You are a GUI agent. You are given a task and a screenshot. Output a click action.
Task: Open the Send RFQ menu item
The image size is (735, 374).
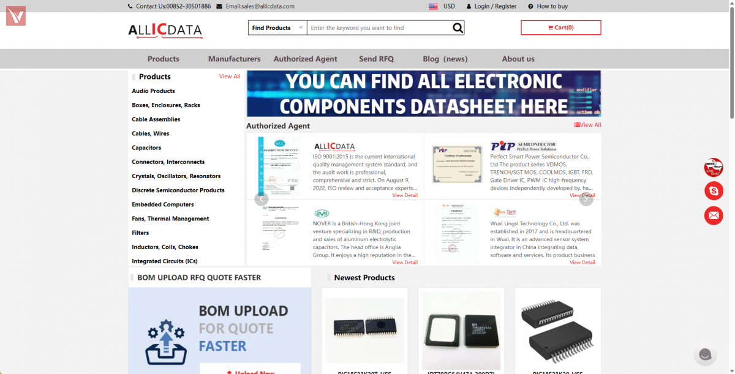click(376, 59)
